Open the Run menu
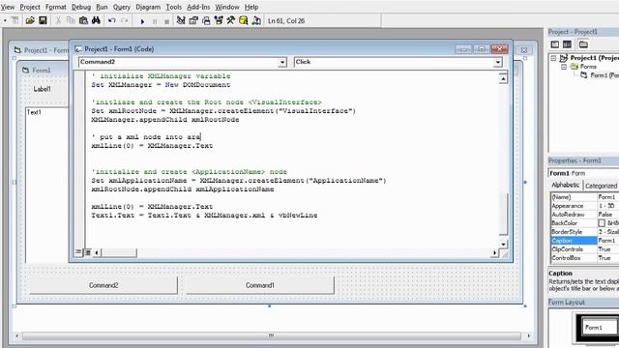This screenshot has width=619, height=348. (x=102, y=7)
